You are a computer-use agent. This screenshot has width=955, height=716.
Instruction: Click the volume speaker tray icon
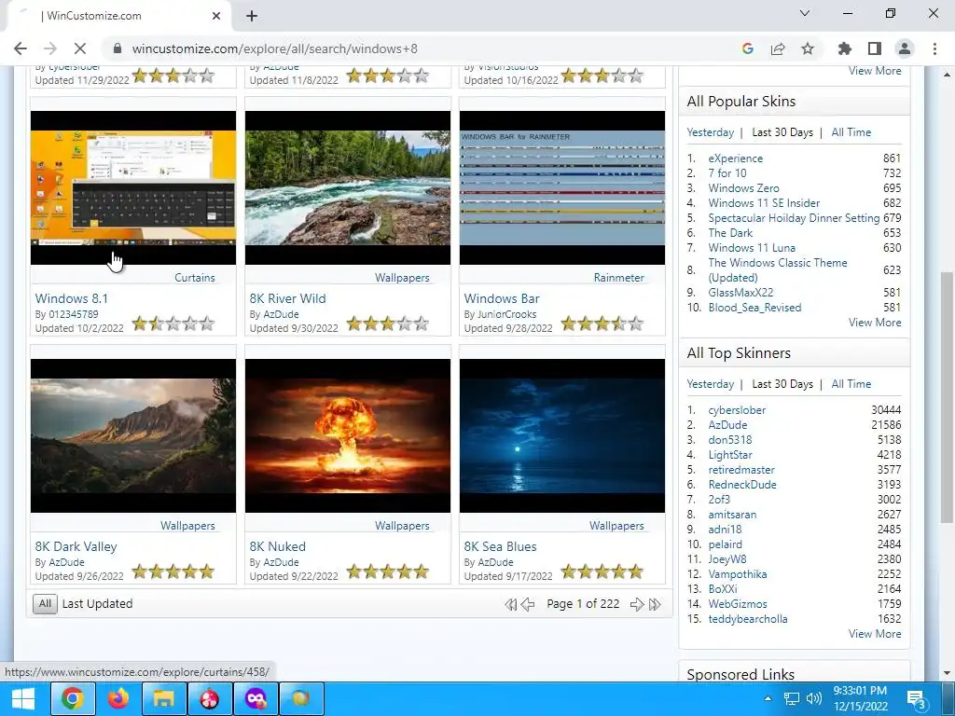pyautogui.click(x=813, y=698)
